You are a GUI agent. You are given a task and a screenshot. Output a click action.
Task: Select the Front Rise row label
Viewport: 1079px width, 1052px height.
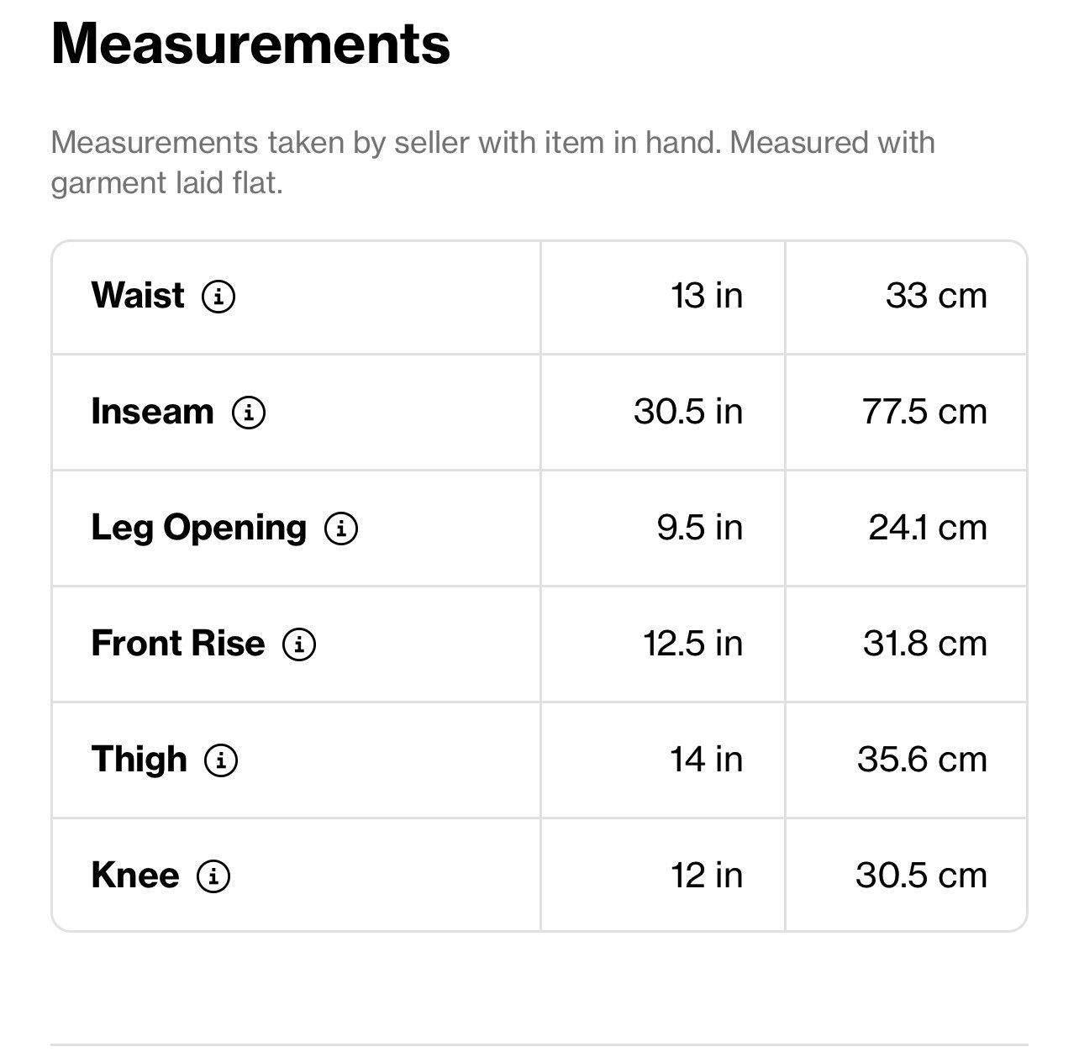178,644
